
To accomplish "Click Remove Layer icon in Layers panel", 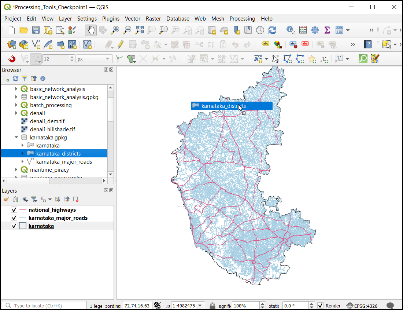I will point(76,199).
